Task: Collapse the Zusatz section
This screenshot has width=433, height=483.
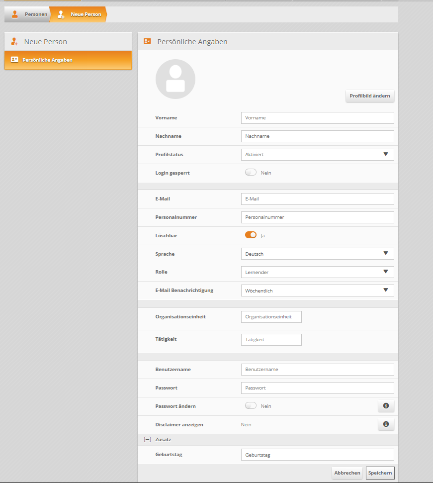Action: (x=147, y=440)
